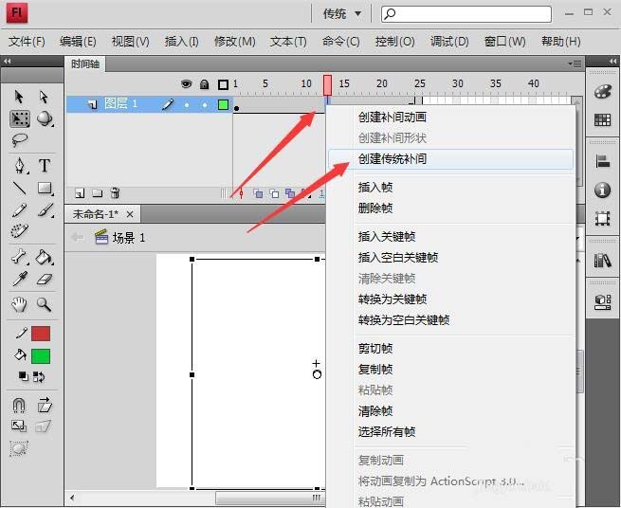This screenshot has height=508, width=621.
Task: Select the Subselection tool
Action: click(x=44, y=97)
